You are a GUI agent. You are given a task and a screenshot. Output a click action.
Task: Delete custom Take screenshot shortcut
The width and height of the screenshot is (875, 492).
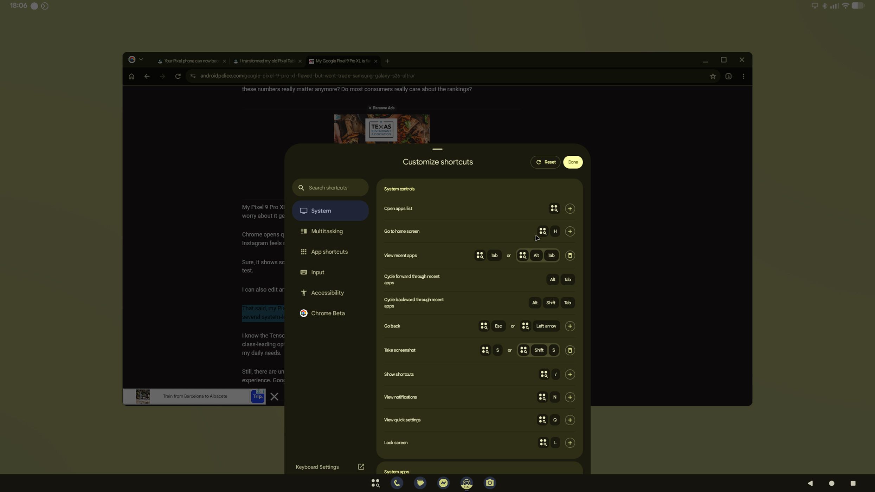(x=570, y=350)
